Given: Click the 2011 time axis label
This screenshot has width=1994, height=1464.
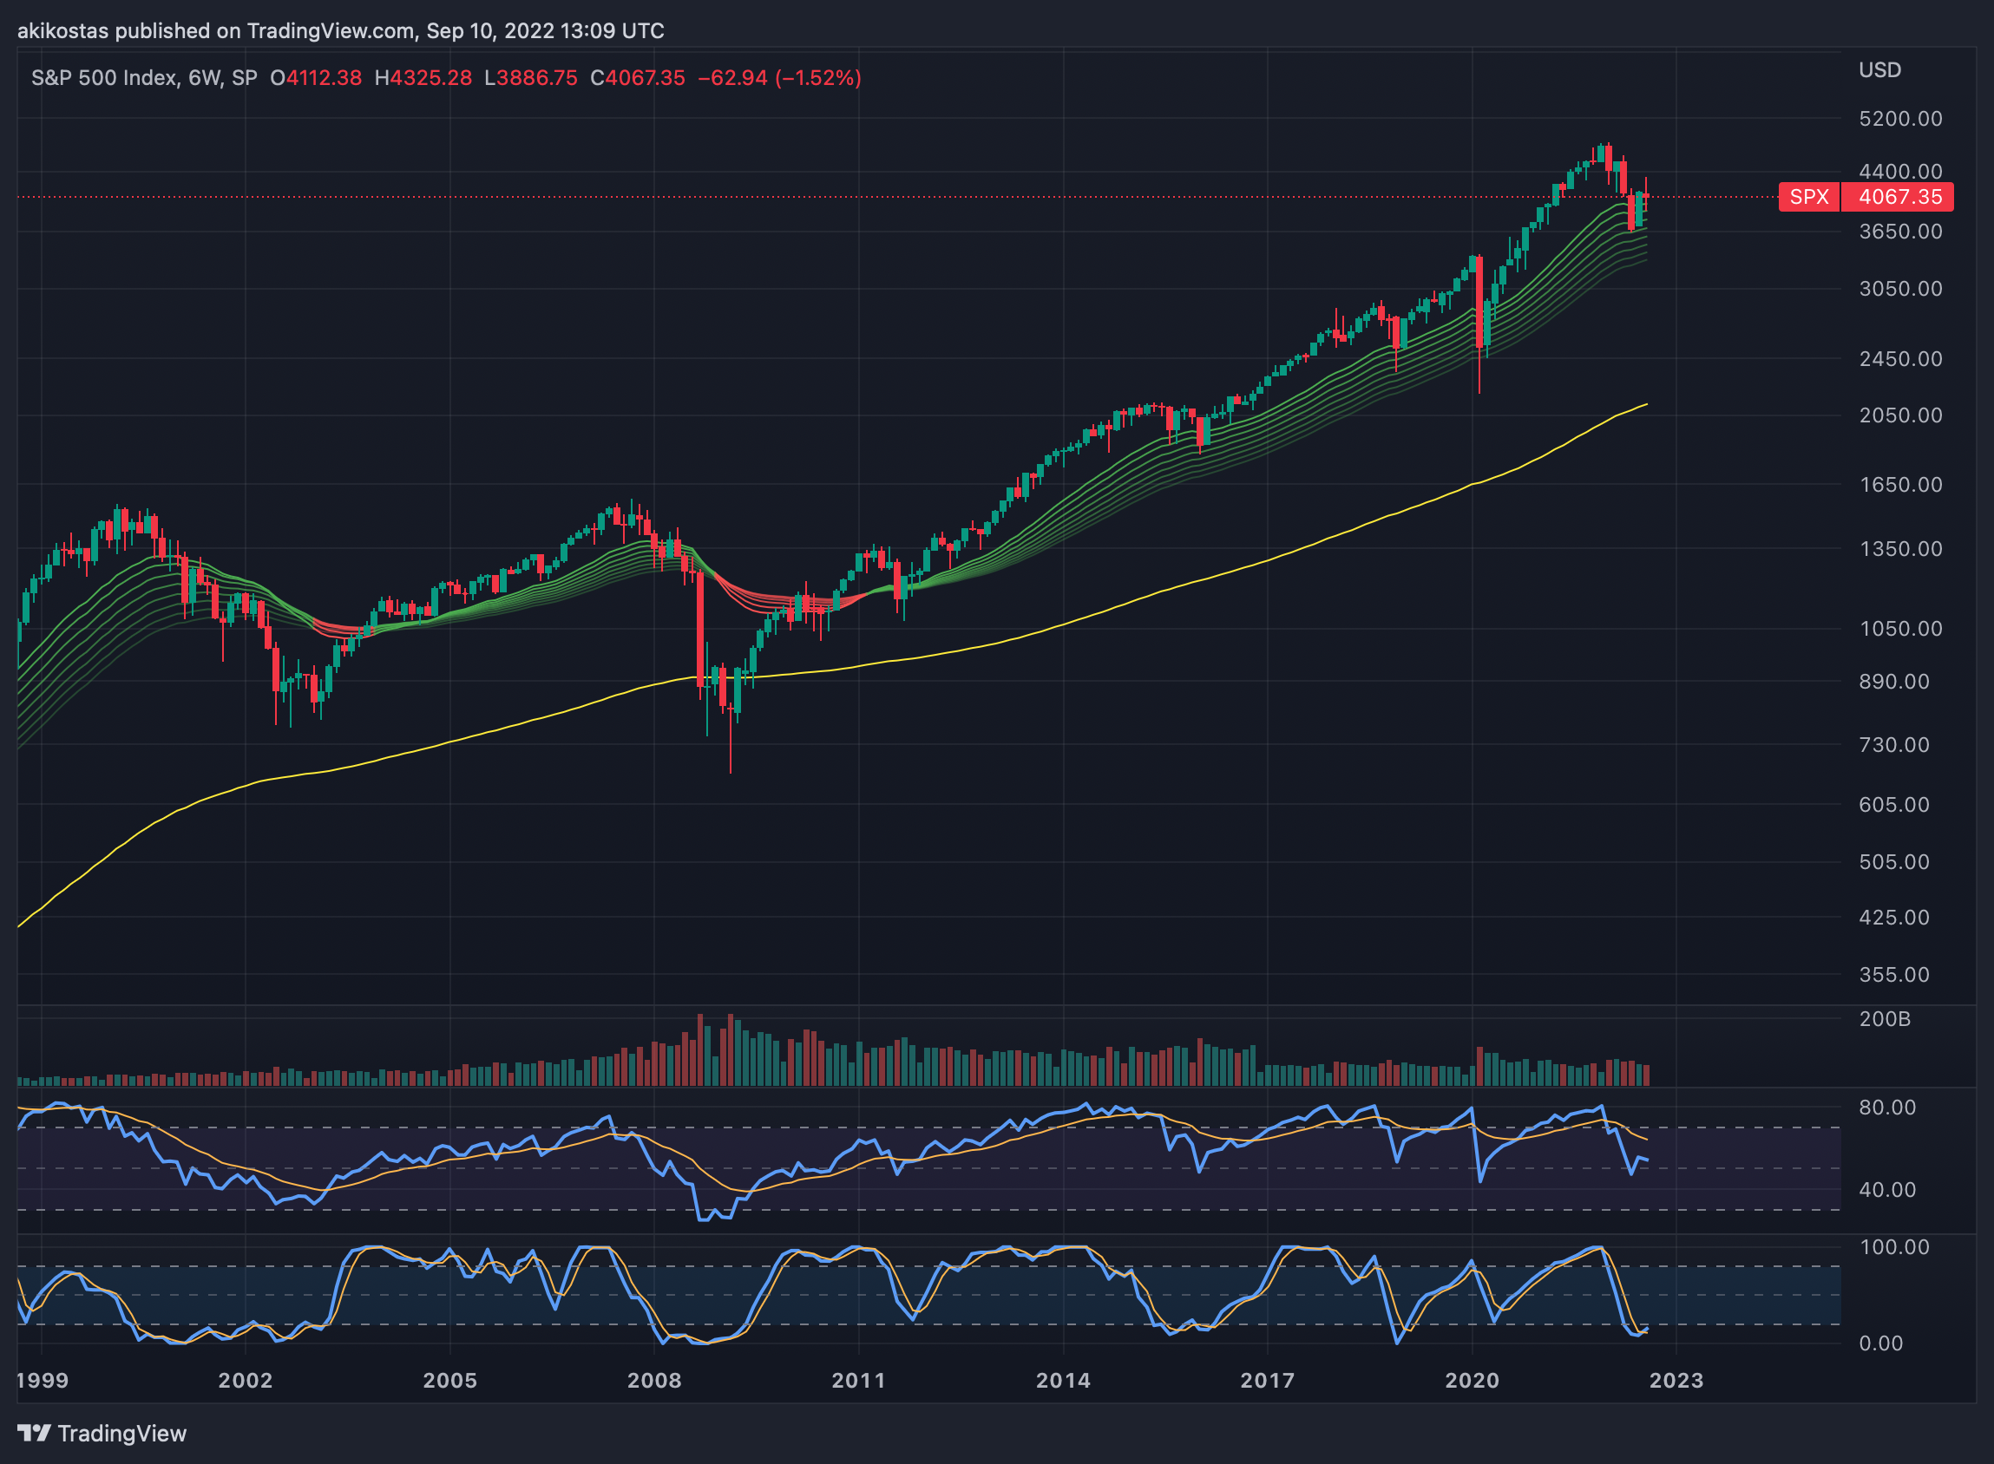Looking at the screenshot, I should [x=858, y=1380].
